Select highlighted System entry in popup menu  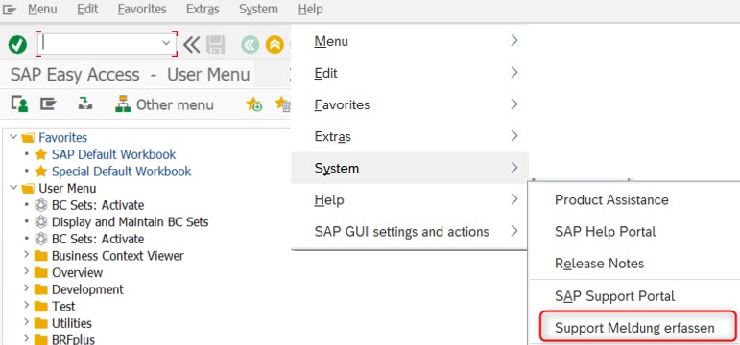click(x=410, y=168)
